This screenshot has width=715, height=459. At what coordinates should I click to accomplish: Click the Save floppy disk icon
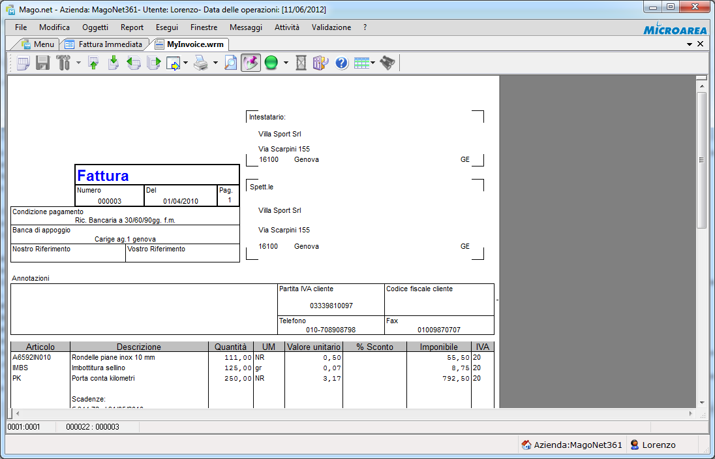[x=42, y=63]
